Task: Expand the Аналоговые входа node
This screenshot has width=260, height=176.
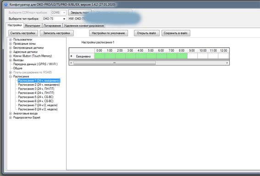Action: point(10,113)
